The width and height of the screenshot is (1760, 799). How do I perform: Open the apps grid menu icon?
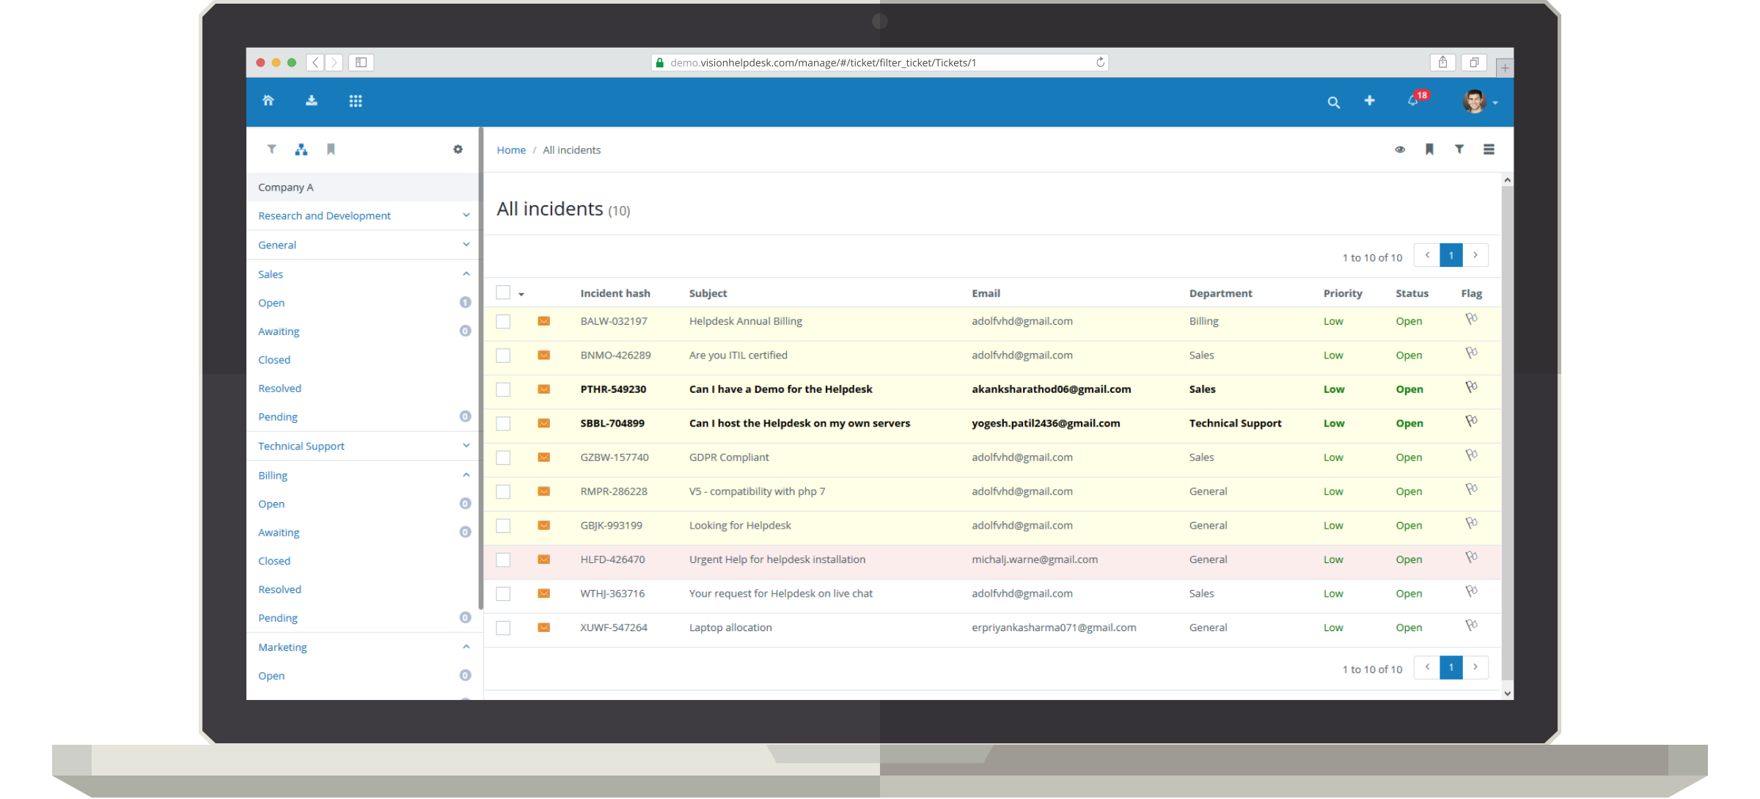(x=356, y=101)
